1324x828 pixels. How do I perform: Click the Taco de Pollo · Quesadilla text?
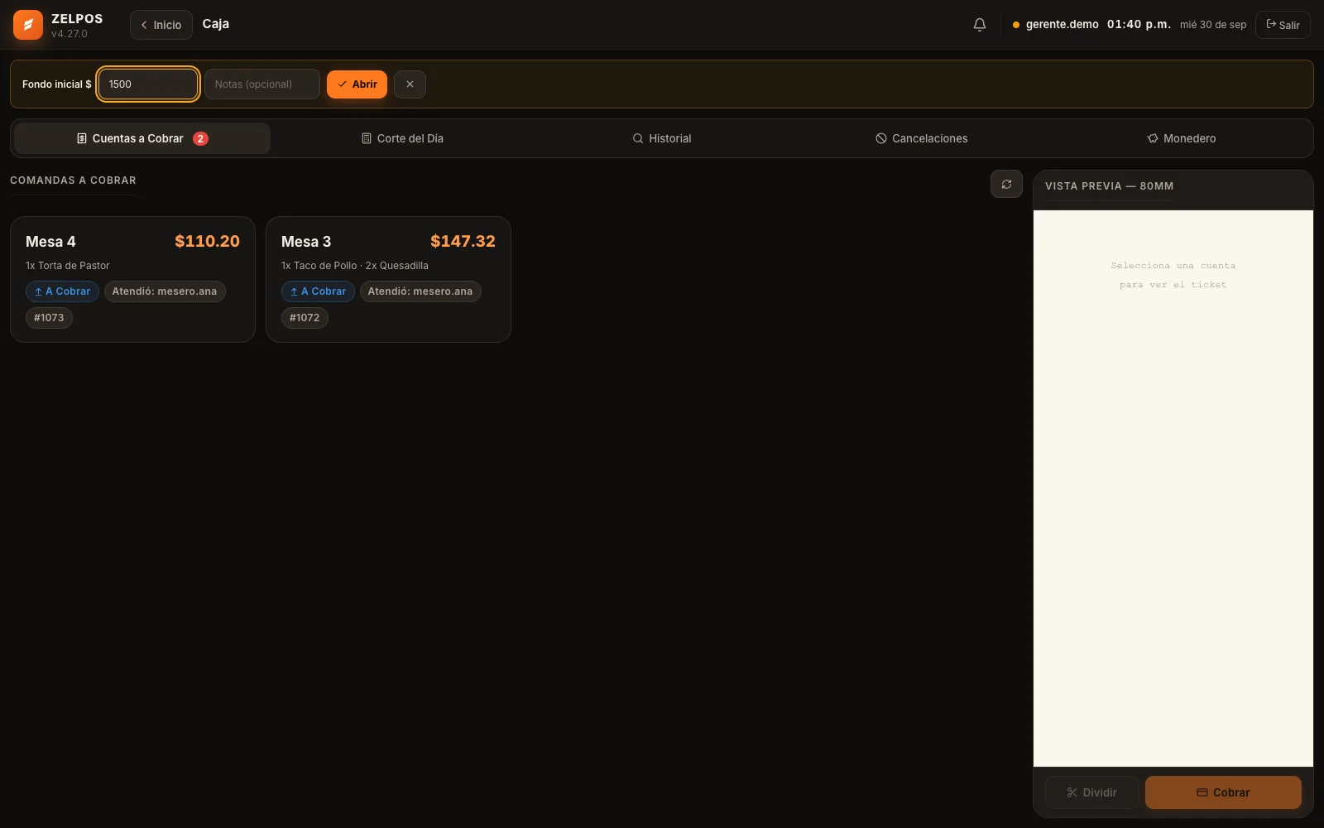pos(355,266)
